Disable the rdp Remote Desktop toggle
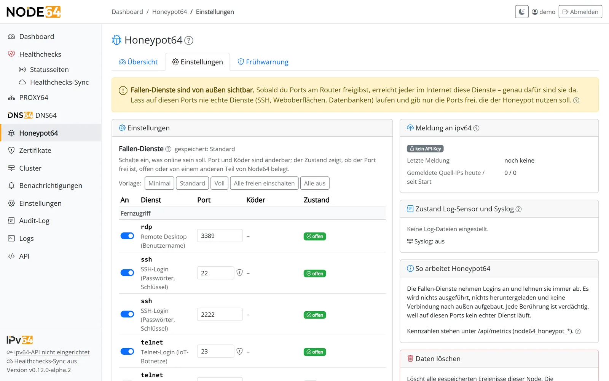This screenshot has height=381, width=609. tap(127, 236)
